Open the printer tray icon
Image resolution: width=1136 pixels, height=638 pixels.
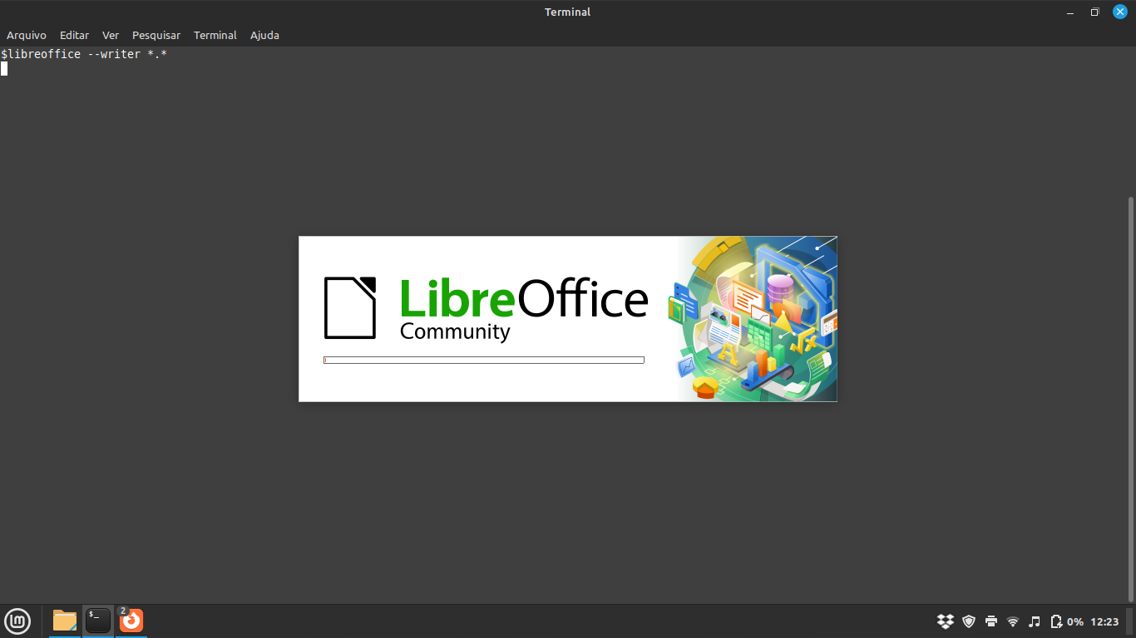991,621
